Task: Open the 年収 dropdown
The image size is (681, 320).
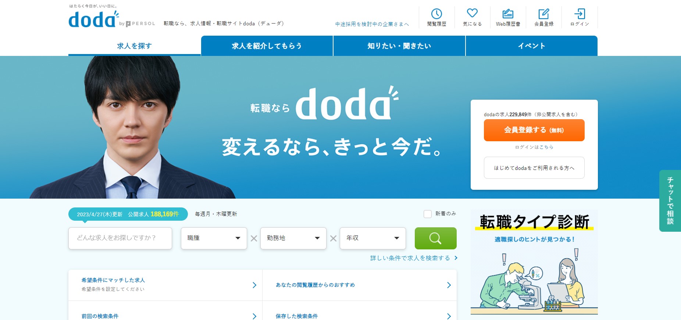Action: 373,238
